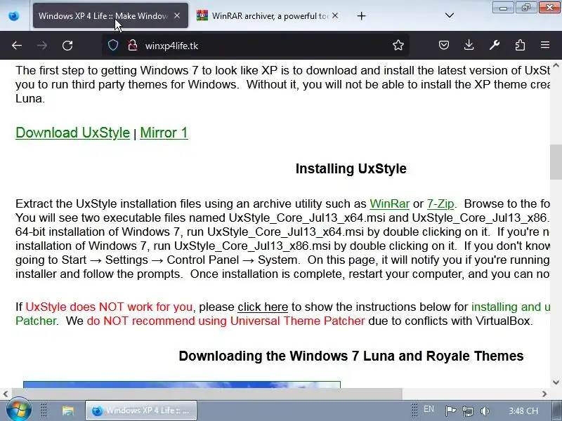Click the 'click here' instructions link

click(263, 307)
